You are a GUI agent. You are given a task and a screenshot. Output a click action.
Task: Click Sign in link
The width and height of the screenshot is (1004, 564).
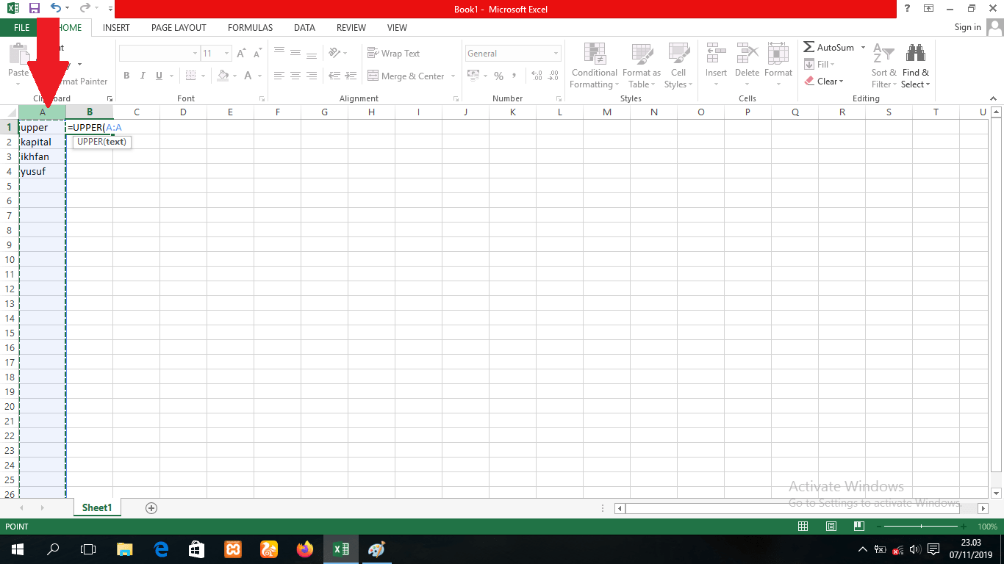pyautogui.click(x=967, y=27)
